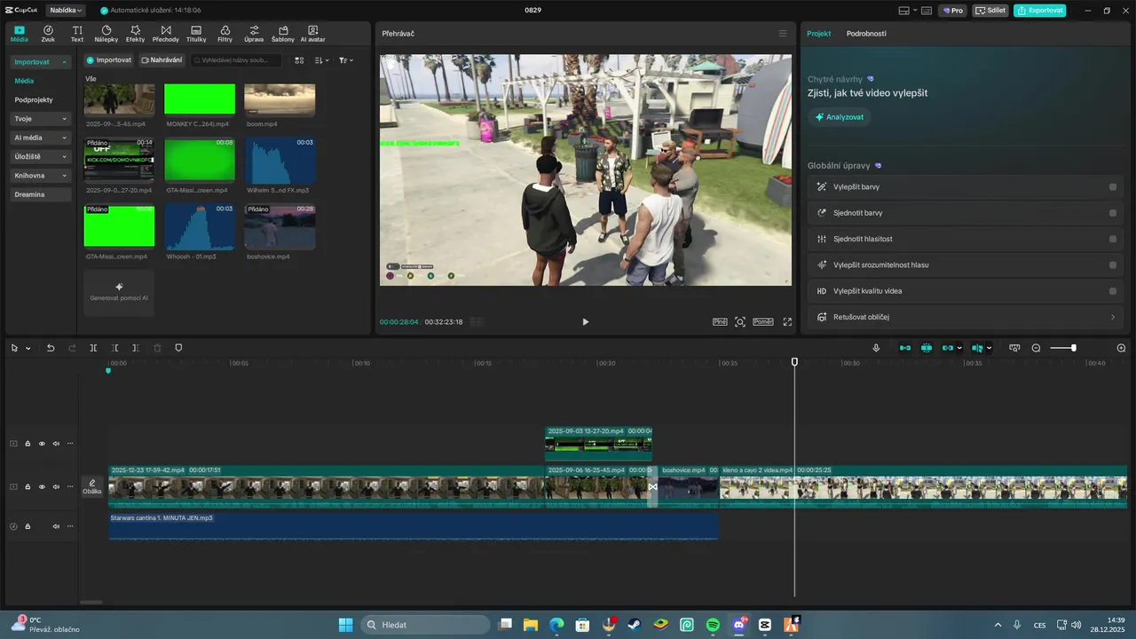Open the Titulky captions panel
The width and height of the screenshot is (1136, 639).
pyautogui.click(x=196, y=34)
